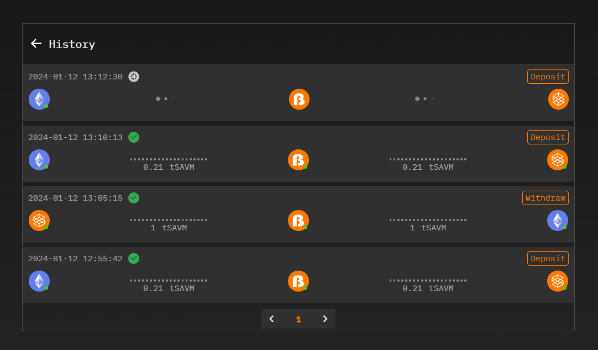Viewport: 598px width, 350px height.
Task: Click the Ethereum icon in the 12:55:42 row
Action: pos(39,281)
